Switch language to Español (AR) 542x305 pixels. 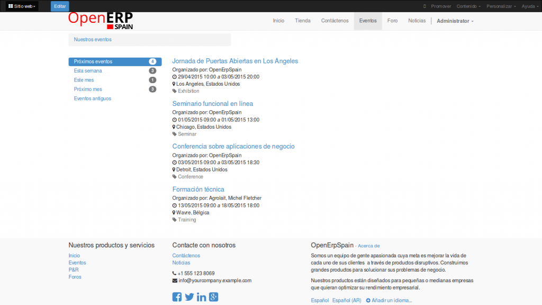(347, 301)
